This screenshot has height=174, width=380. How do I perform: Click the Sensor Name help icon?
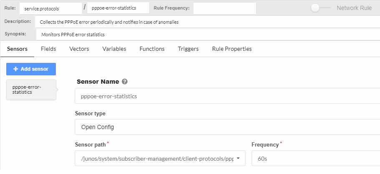(125, 82)
